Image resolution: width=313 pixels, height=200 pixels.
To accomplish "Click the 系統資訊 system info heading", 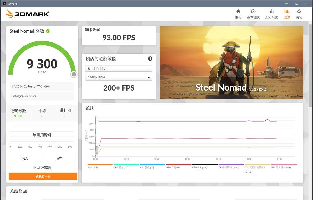I will 18,192.
